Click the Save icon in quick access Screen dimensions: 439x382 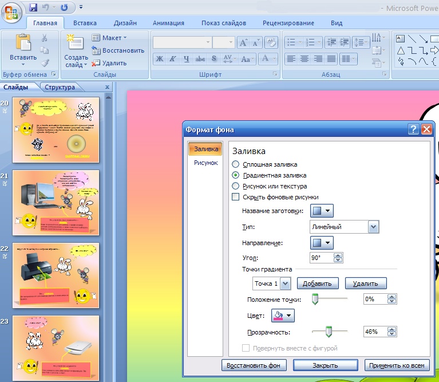pos(33,7)
